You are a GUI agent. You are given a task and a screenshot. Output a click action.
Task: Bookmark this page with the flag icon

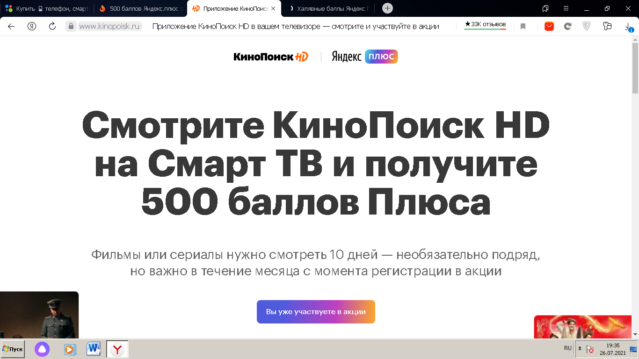(523, 27)
